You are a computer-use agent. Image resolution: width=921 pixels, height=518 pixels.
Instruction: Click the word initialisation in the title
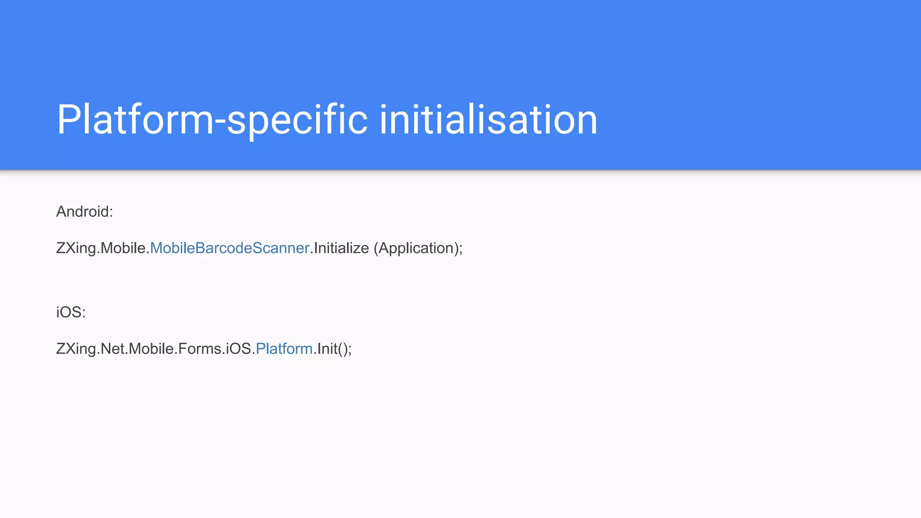click(x=489, y=119)
